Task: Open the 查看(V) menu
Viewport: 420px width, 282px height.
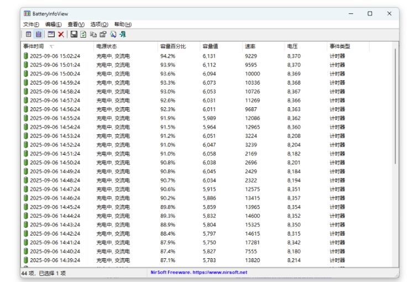Action: click(76, 24)
